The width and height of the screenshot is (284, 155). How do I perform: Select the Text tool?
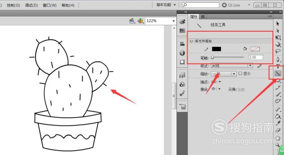tap(278, 66)
